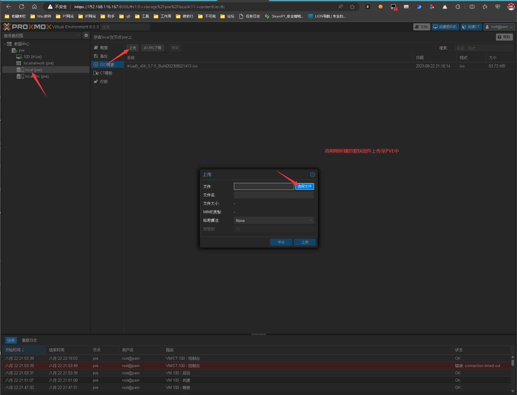Click 创建CT container button
Screen dimensions: 517x395
point(471,27)
